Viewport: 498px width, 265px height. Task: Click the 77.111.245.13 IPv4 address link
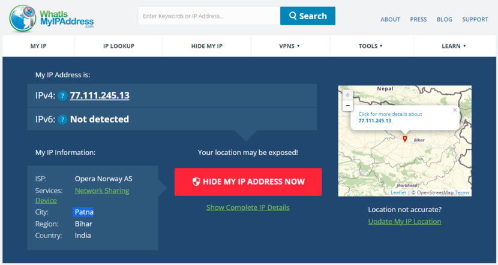(100, 95)
